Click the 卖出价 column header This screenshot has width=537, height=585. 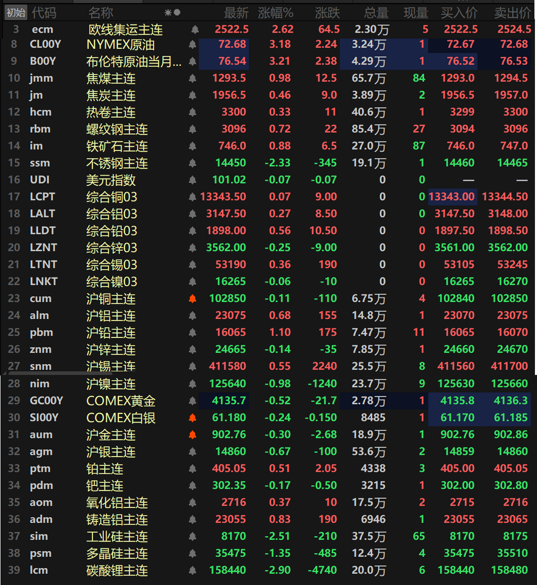click(512, 13)
